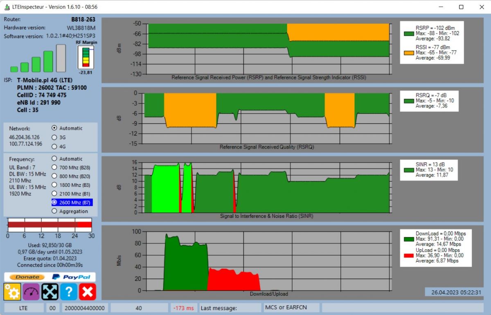Click the SINR chart area

(x=266, y=187)
